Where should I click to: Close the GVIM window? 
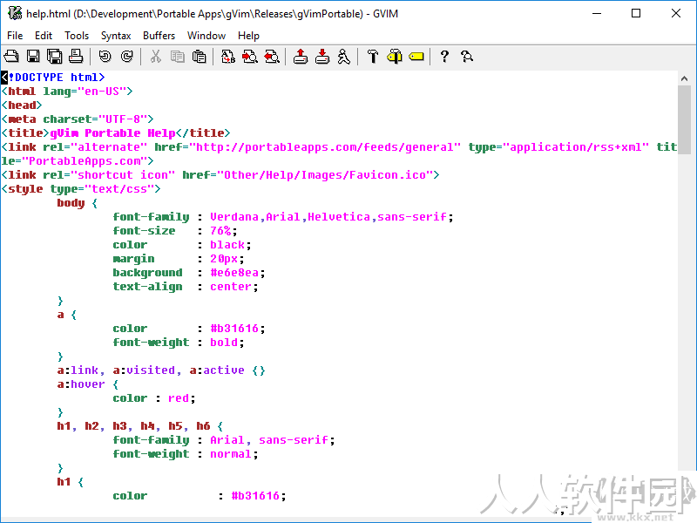[676, 13]
